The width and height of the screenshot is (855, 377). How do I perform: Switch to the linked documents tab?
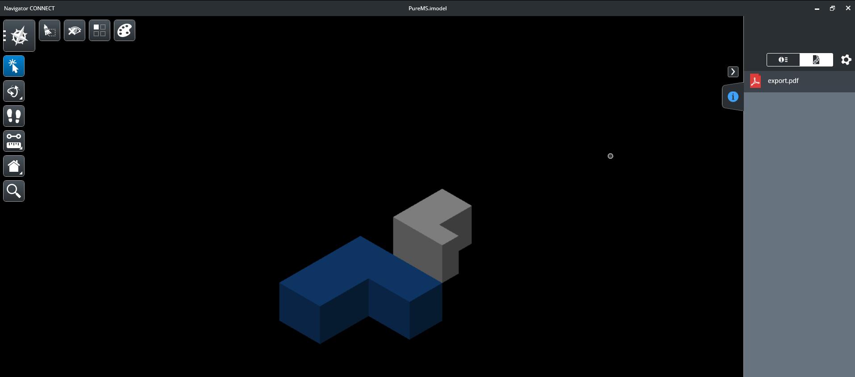coord(816,60)
